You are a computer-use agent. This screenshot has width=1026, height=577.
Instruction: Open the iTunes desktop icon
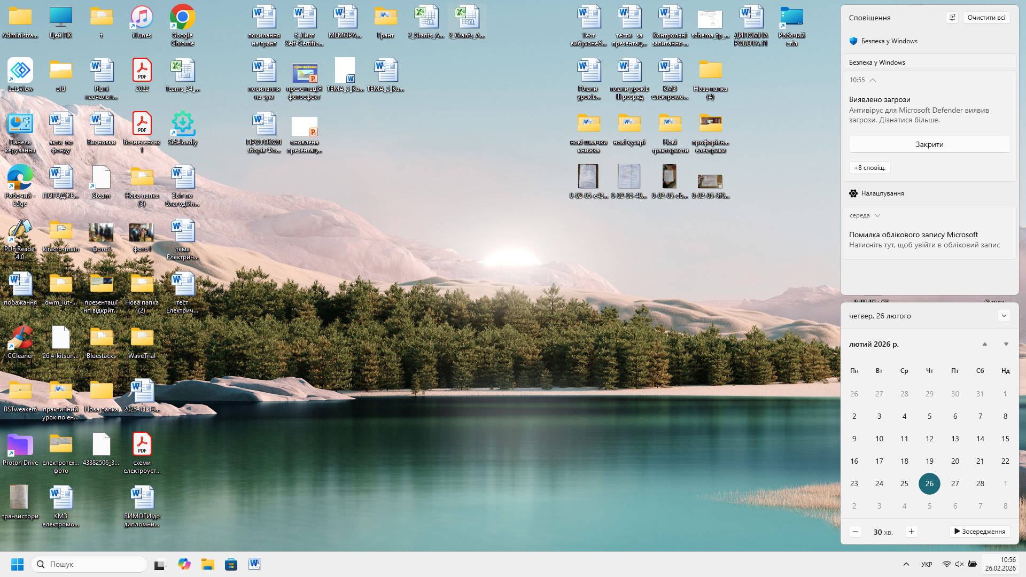pos(142,18)
